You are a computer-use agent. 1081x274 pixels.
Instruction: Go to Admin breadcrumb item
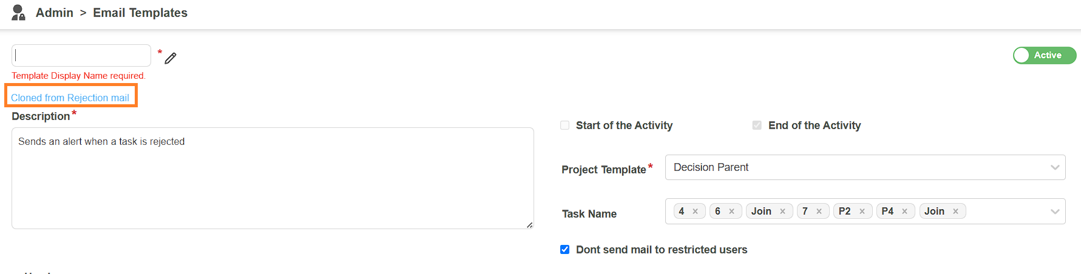(x=55, y=13)
